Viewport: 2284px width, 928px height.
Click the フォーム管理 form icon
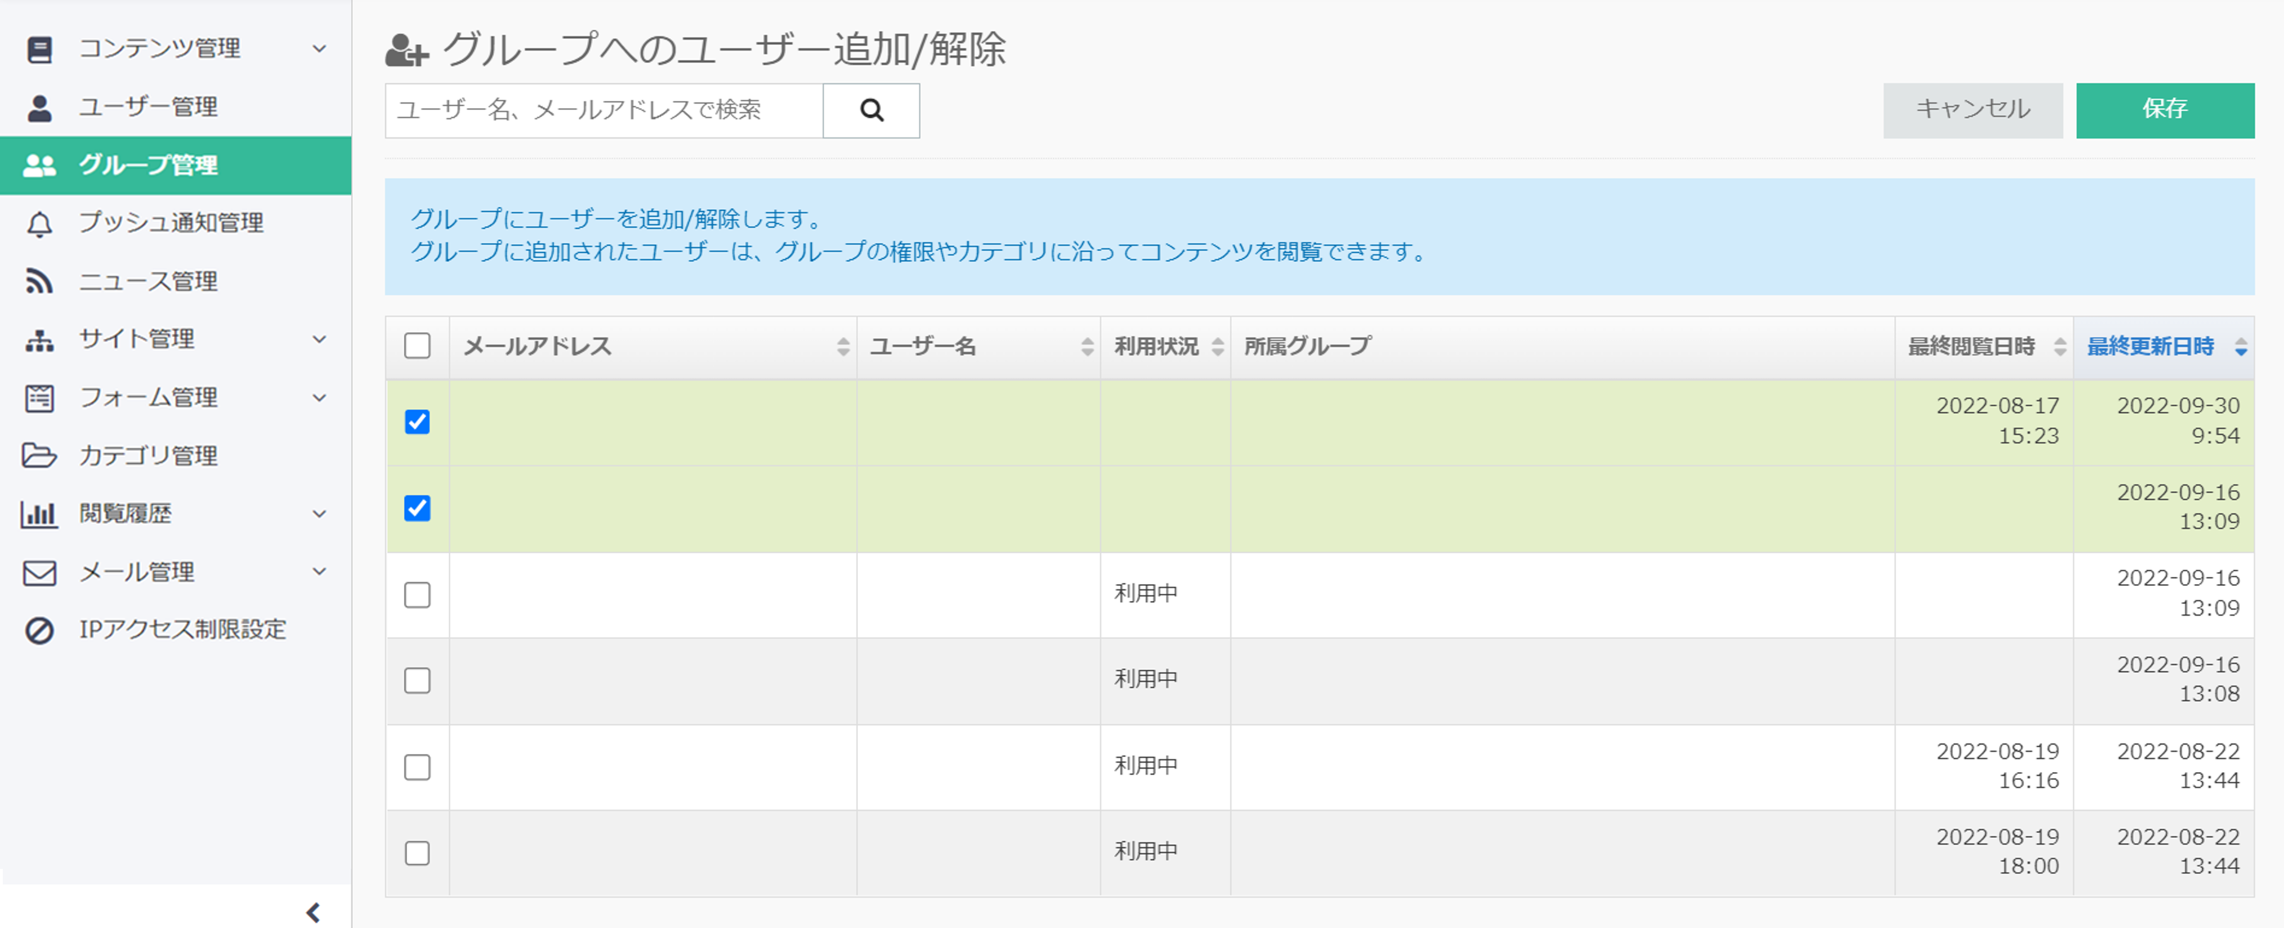(x=40, y=398)
